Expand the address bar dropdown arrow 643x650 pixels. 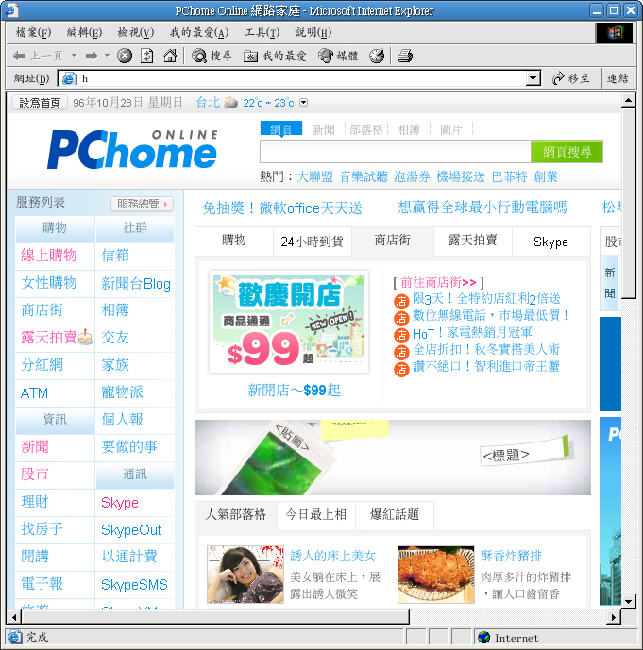tap(533, 79)
